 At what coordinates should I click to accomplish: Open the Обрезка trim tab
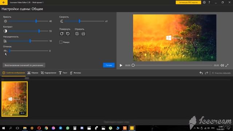pyautogui.click(x=33, y=73)
